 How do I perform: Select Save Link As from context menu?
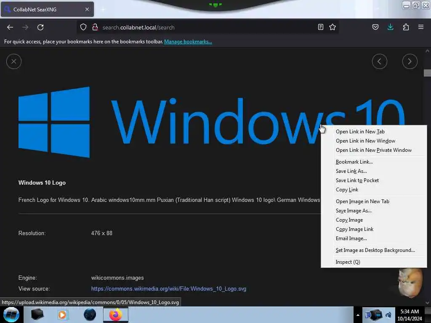tap(374, 171)
